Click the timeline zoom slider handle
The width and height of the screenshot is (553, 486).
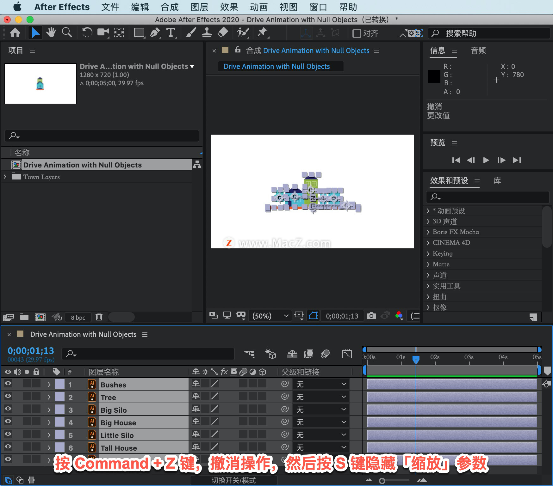pos(382,481)
